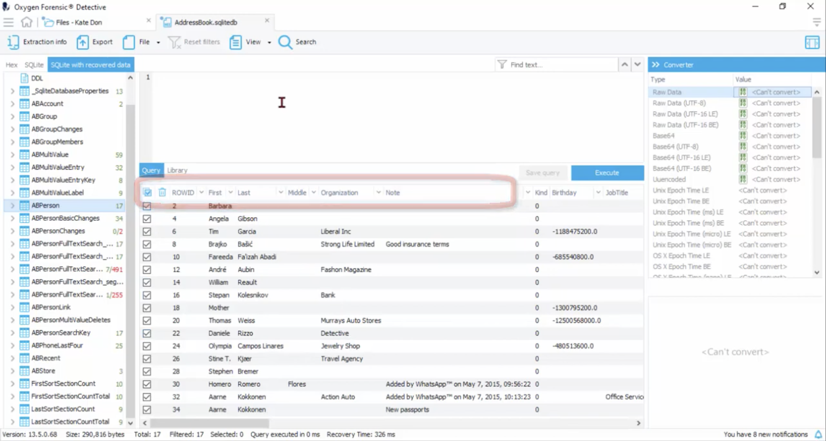Uncheck the row for Tim Garcia

pos(147,231)
